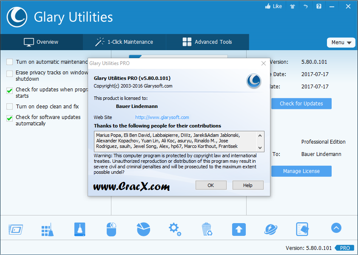Click the Like thumbs-up icon
The width and height of the screenshot is (358, 255).
[x=268, y=6]
